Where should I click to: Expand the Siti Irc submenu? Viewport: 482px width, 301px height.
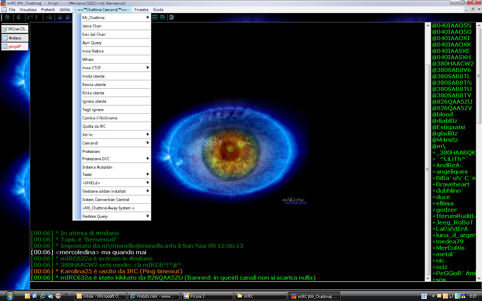point(147,134)
